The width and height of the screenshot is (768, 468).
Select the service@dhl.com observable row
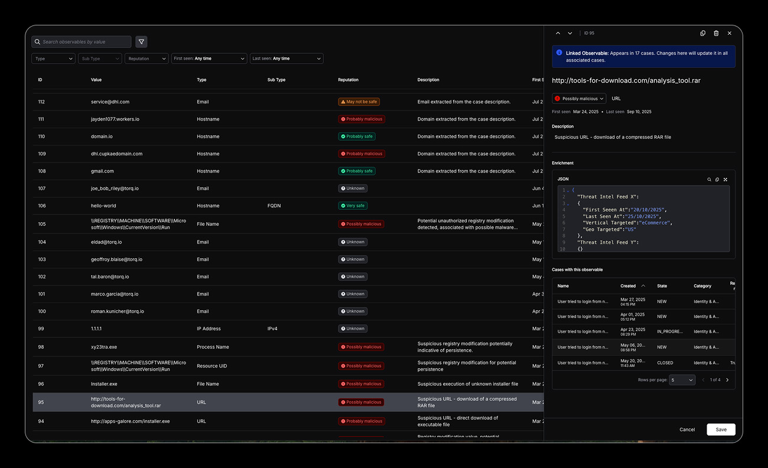pos(110,102)
